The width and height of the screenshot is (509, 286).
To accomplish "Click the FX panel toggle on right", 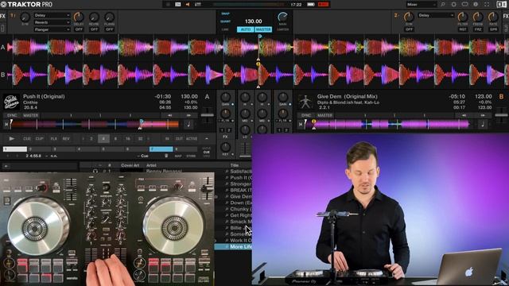I will [x=506, y=16].
